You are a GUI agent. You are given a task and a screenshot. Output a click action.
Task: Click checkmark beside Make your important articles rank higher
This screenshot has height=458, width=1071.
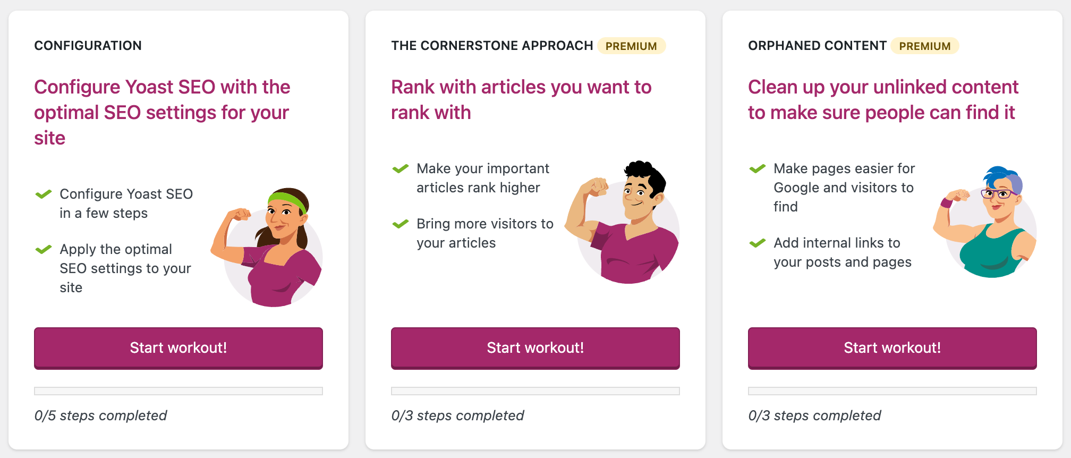[401, 168]
